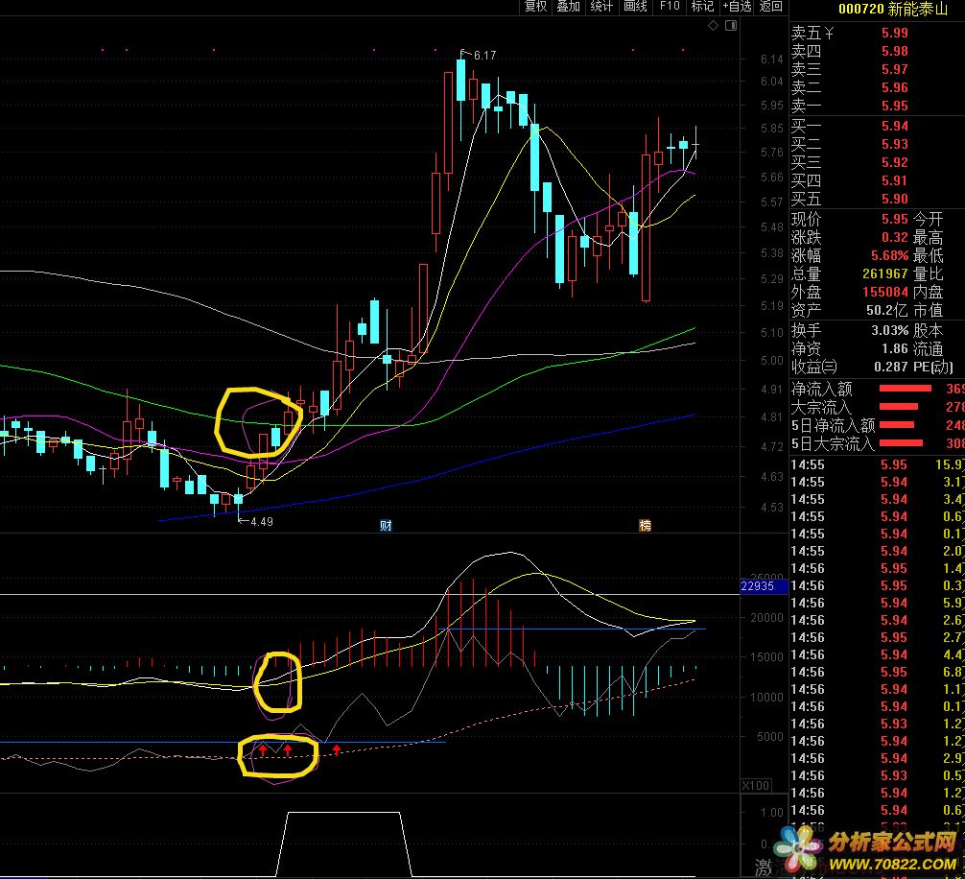Open the 标记 mark menu
Screen dimensions: 965x879
pyautogui.click(x=702, y=7)
